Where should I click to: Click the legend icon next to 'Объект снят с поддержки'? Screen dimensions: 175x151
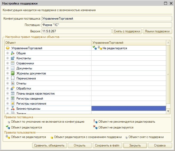126,137
